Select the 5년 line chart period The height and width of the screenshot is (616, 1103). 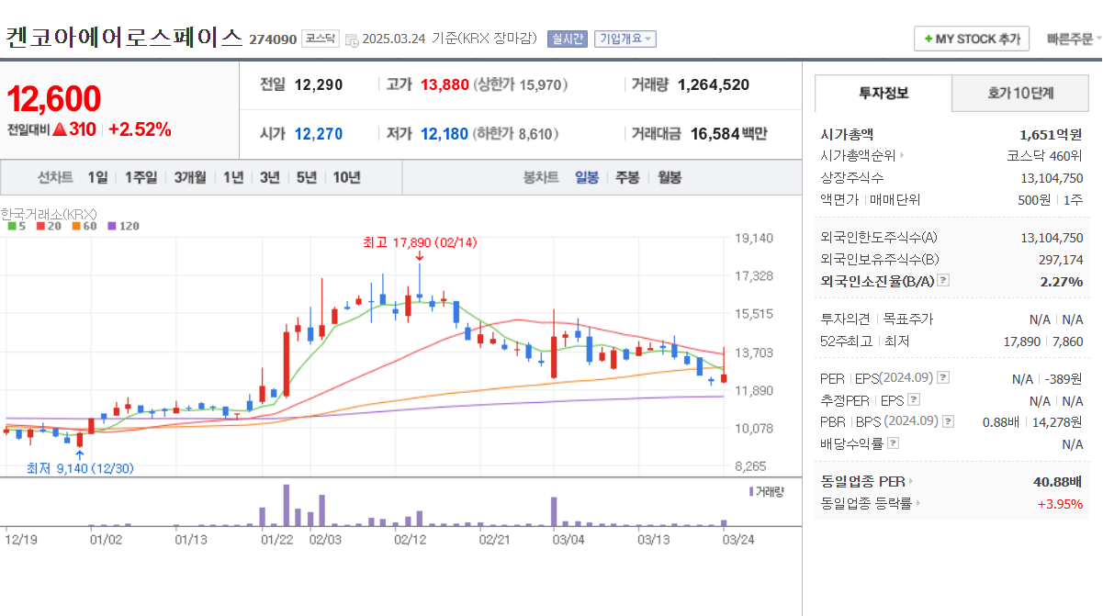(x=306, y=177)
